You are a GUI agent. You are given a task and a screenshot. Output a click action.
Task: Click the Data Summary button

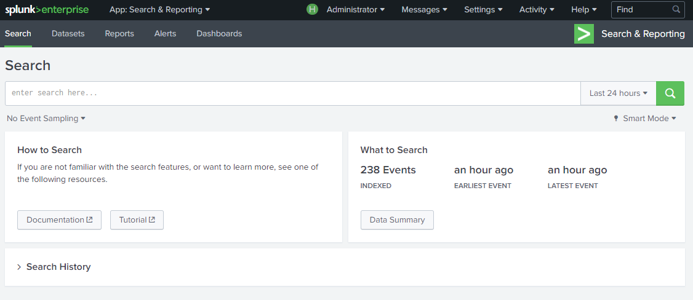(398, 219)
